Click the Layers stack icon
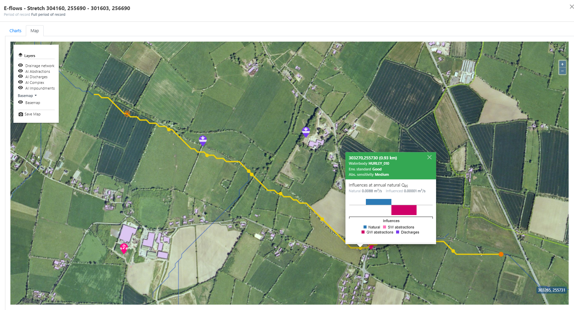The image size is (574, 310). click(x=20, y=55)
